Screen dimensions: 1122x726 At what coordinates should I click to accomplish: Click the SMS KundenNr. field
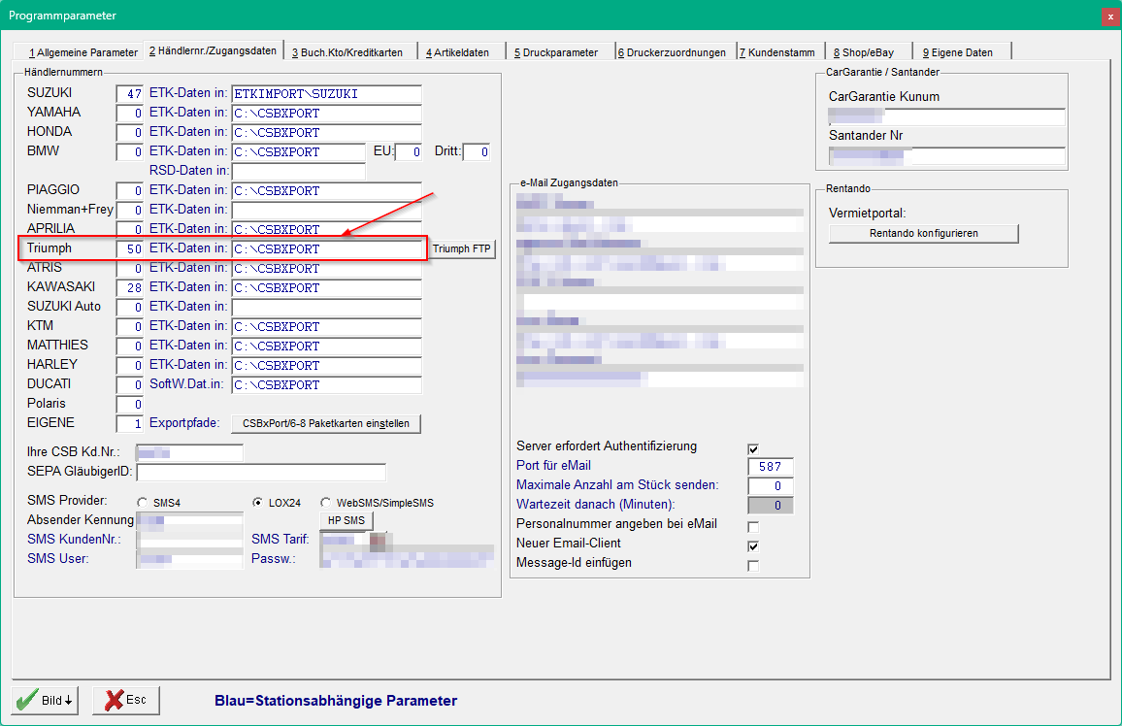(x=189, y=540)
